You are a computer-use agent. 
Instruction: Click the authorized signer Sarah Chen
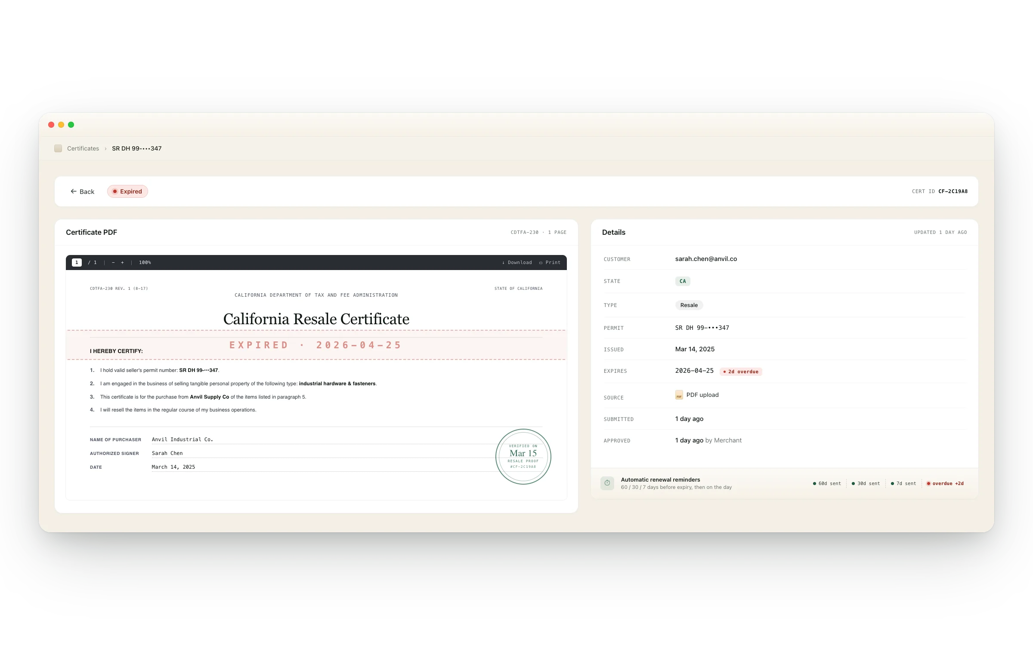coord(167,453)
